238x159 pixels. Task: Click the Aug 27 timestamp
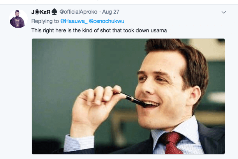coord(111,12)
